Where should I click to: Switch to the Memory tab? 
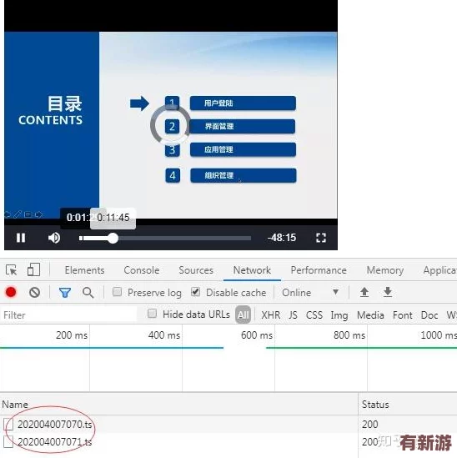(x=385, y=270)
